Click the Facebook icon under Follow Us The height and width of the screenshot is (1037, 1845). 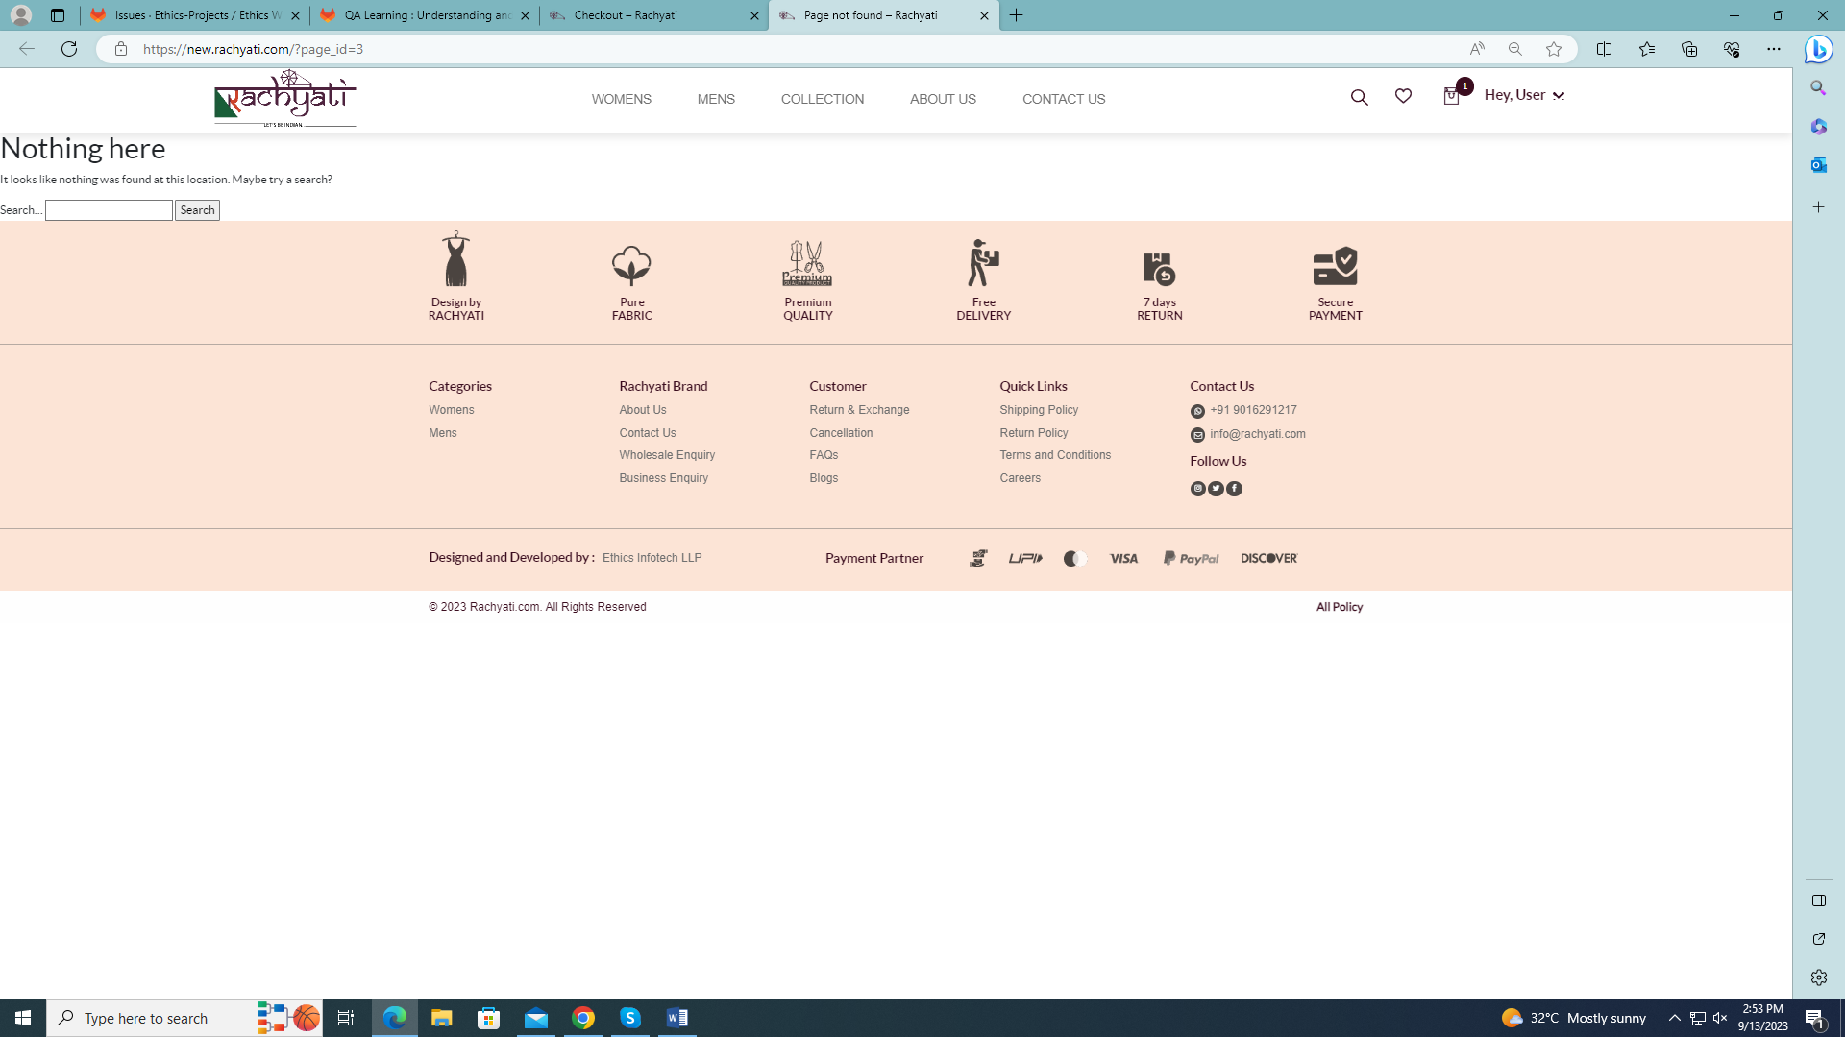pyautogui.click(x=1234, y=489)
